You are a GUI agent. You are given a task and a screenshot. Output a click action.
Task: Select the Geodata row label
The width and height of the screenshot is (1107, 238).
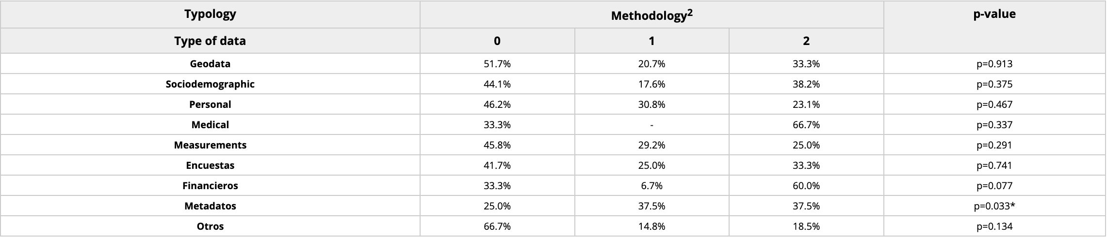point(210,64)
